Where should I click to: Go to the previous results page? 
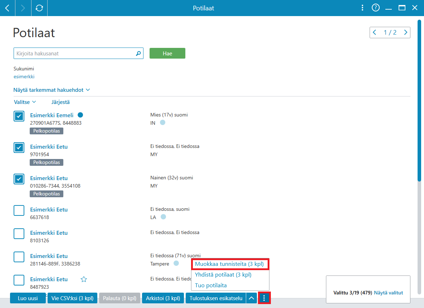(x=375, y=33)
